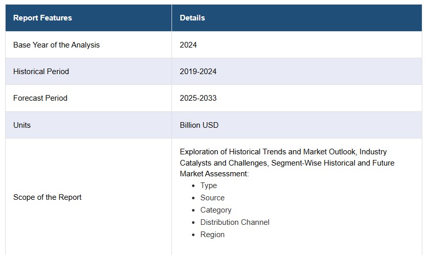429x255 pixels.
Task: Click the bullet dot before Type
Action: [x=194, y=186]
